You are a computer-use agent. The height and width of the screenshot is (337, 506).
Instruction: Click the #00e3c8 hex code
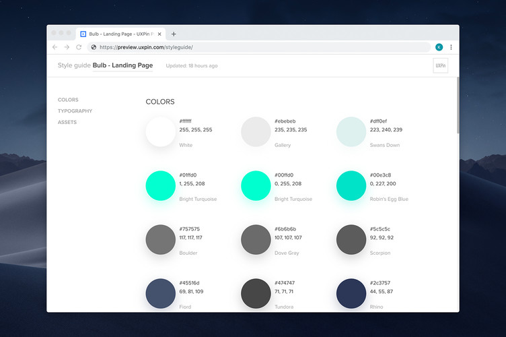380,175
